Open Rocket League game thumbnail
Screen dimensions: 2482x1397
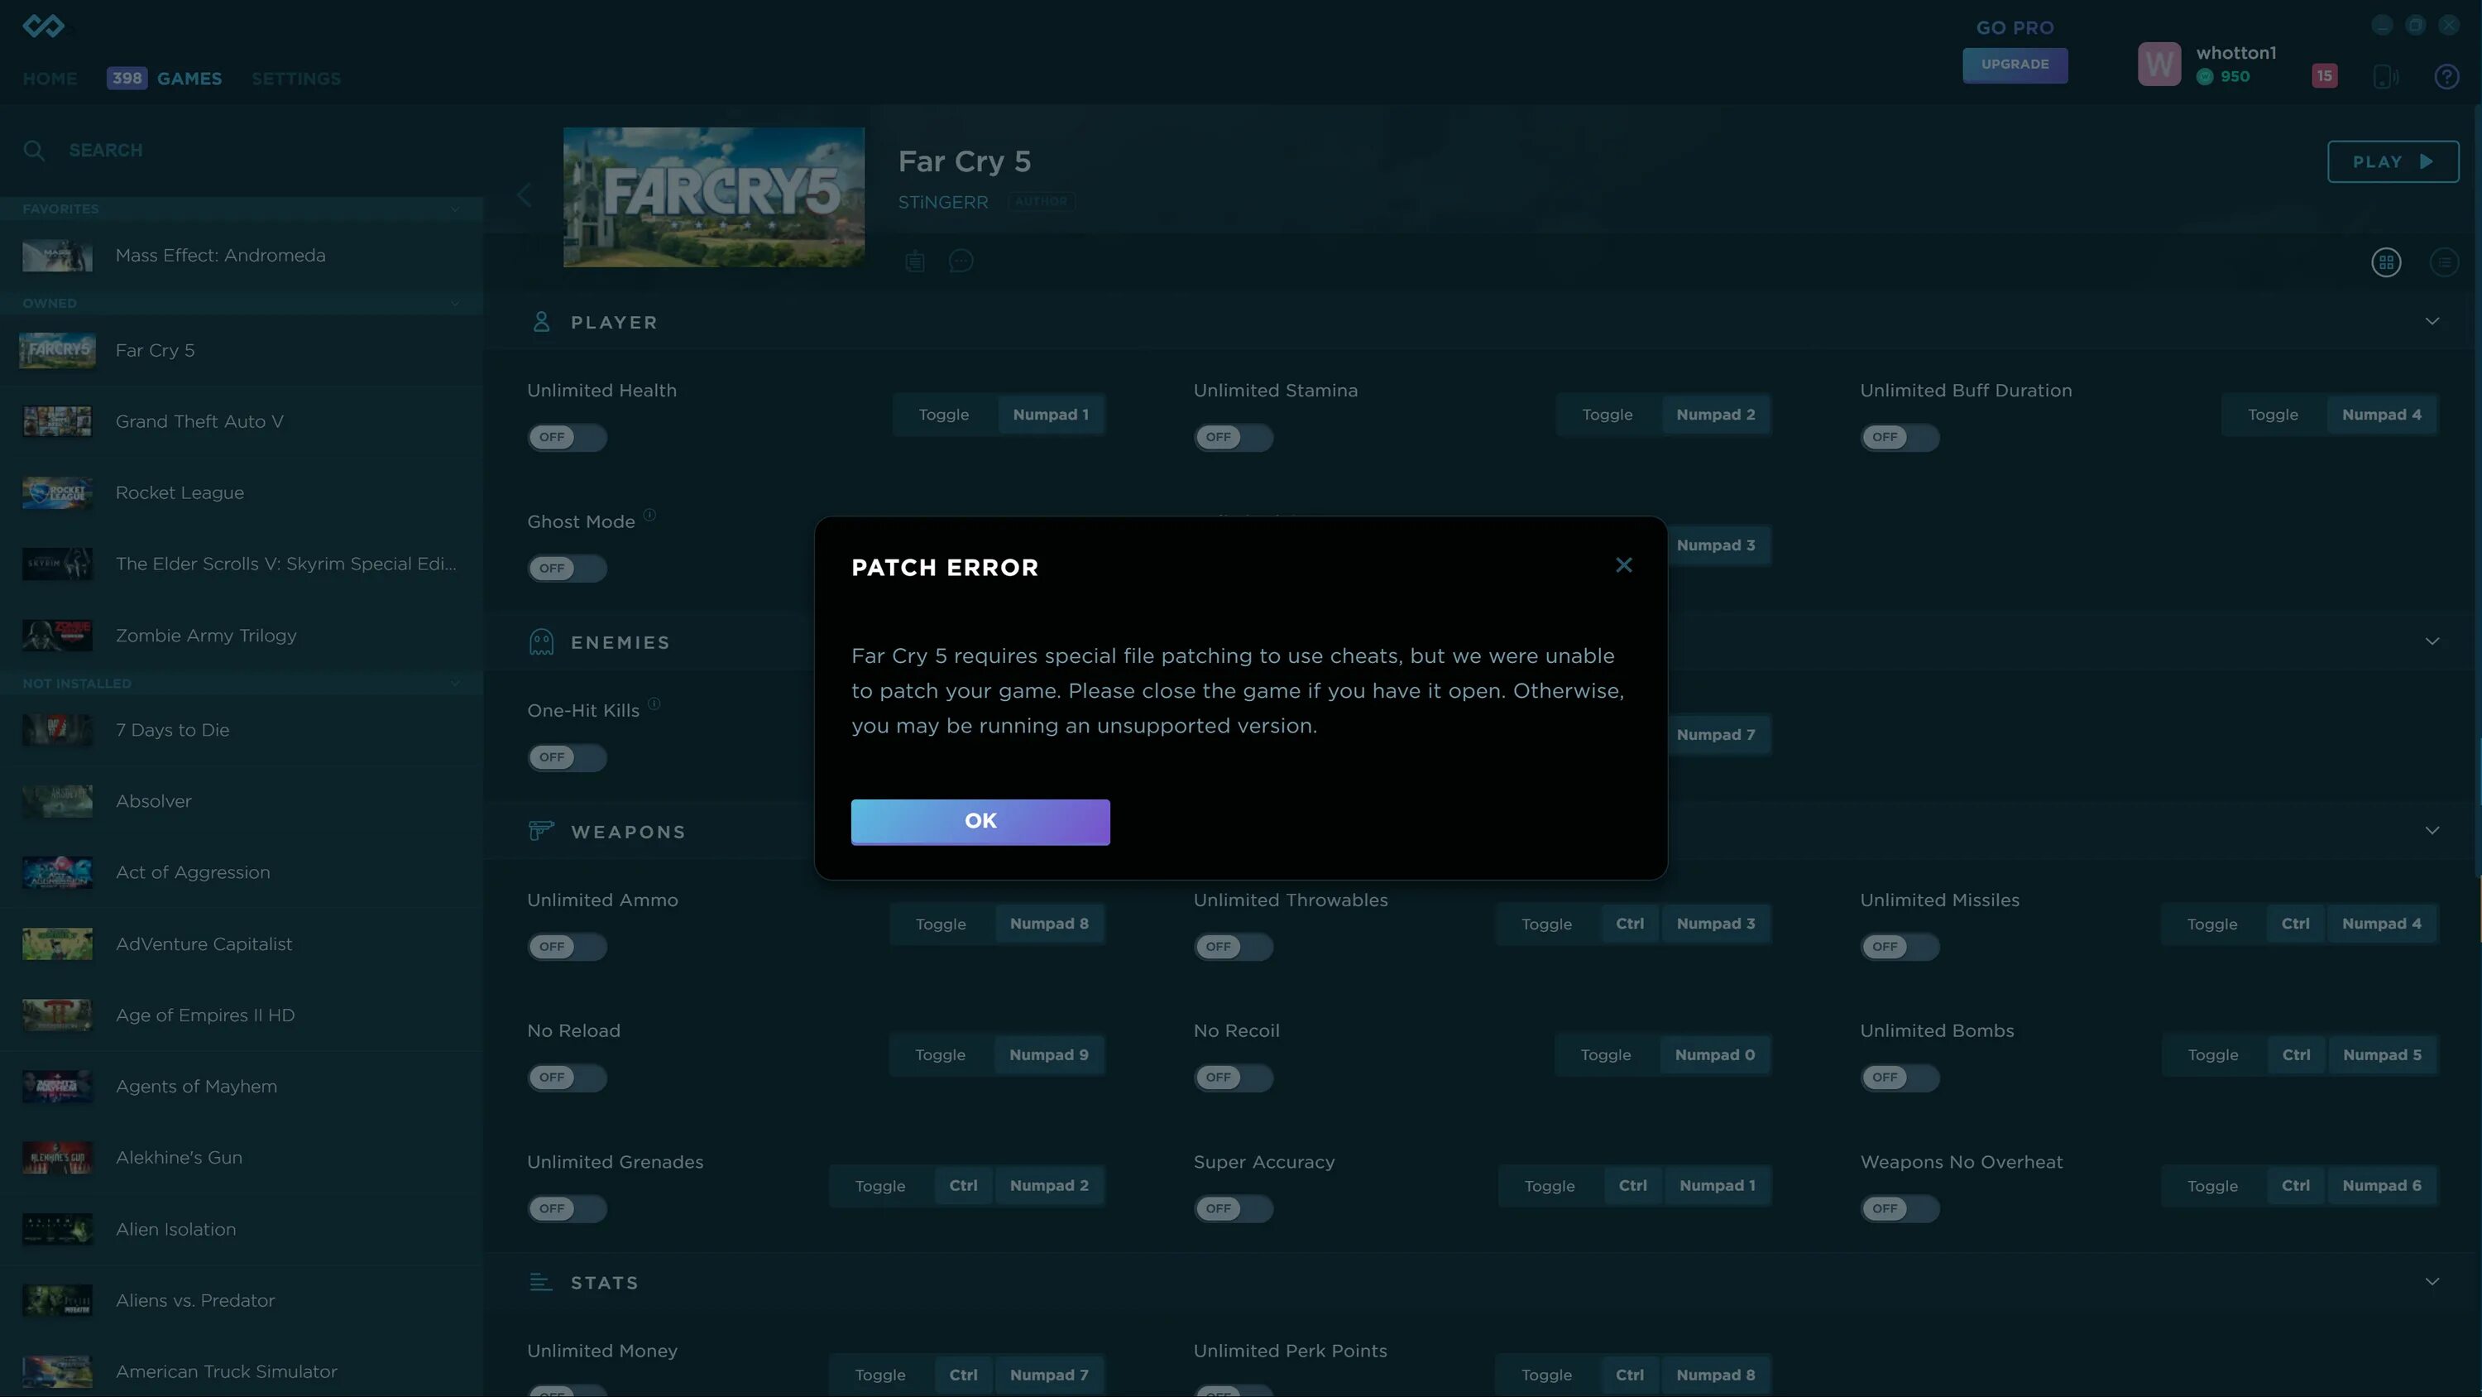click(x=58, y=492)
